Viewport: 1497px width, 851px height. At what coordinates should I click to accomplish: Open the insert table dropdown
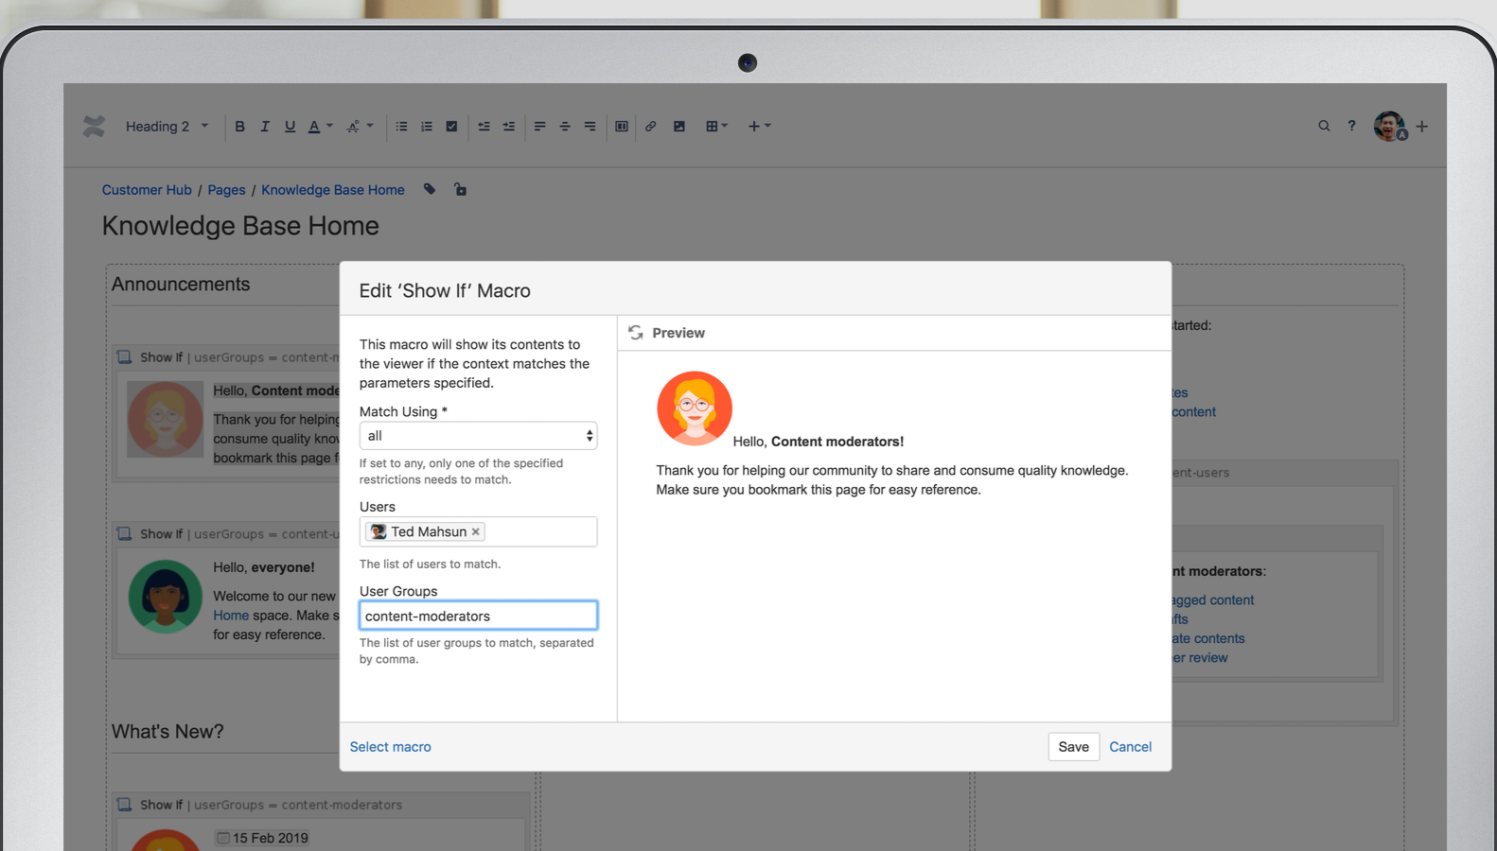click(716, 127)
